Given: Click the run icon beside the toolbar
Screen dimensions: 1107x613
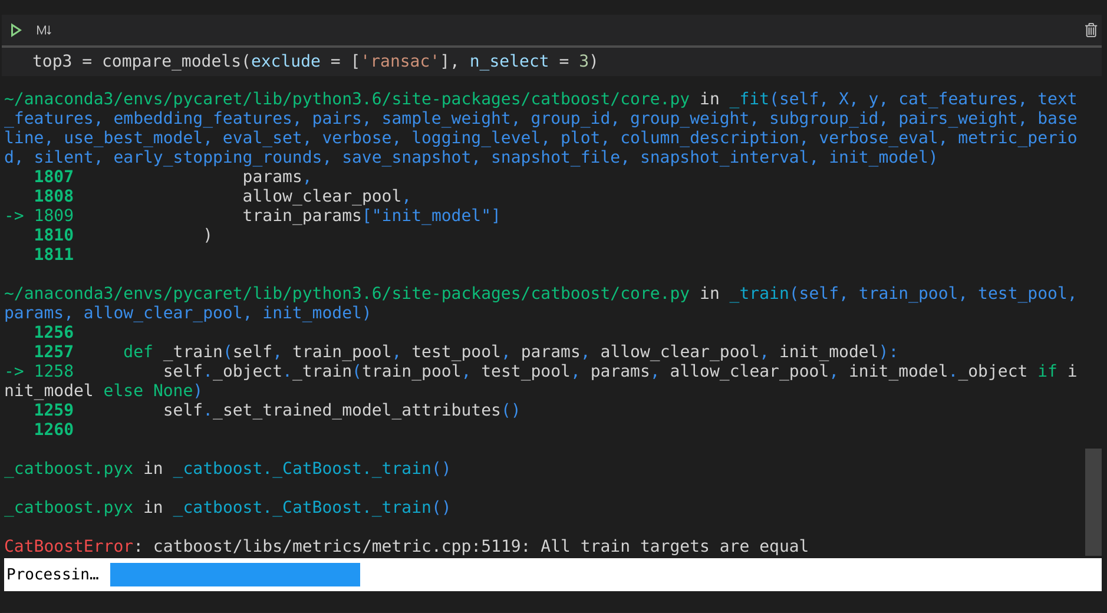Looking at the screenshot, I should coord(16,29).
